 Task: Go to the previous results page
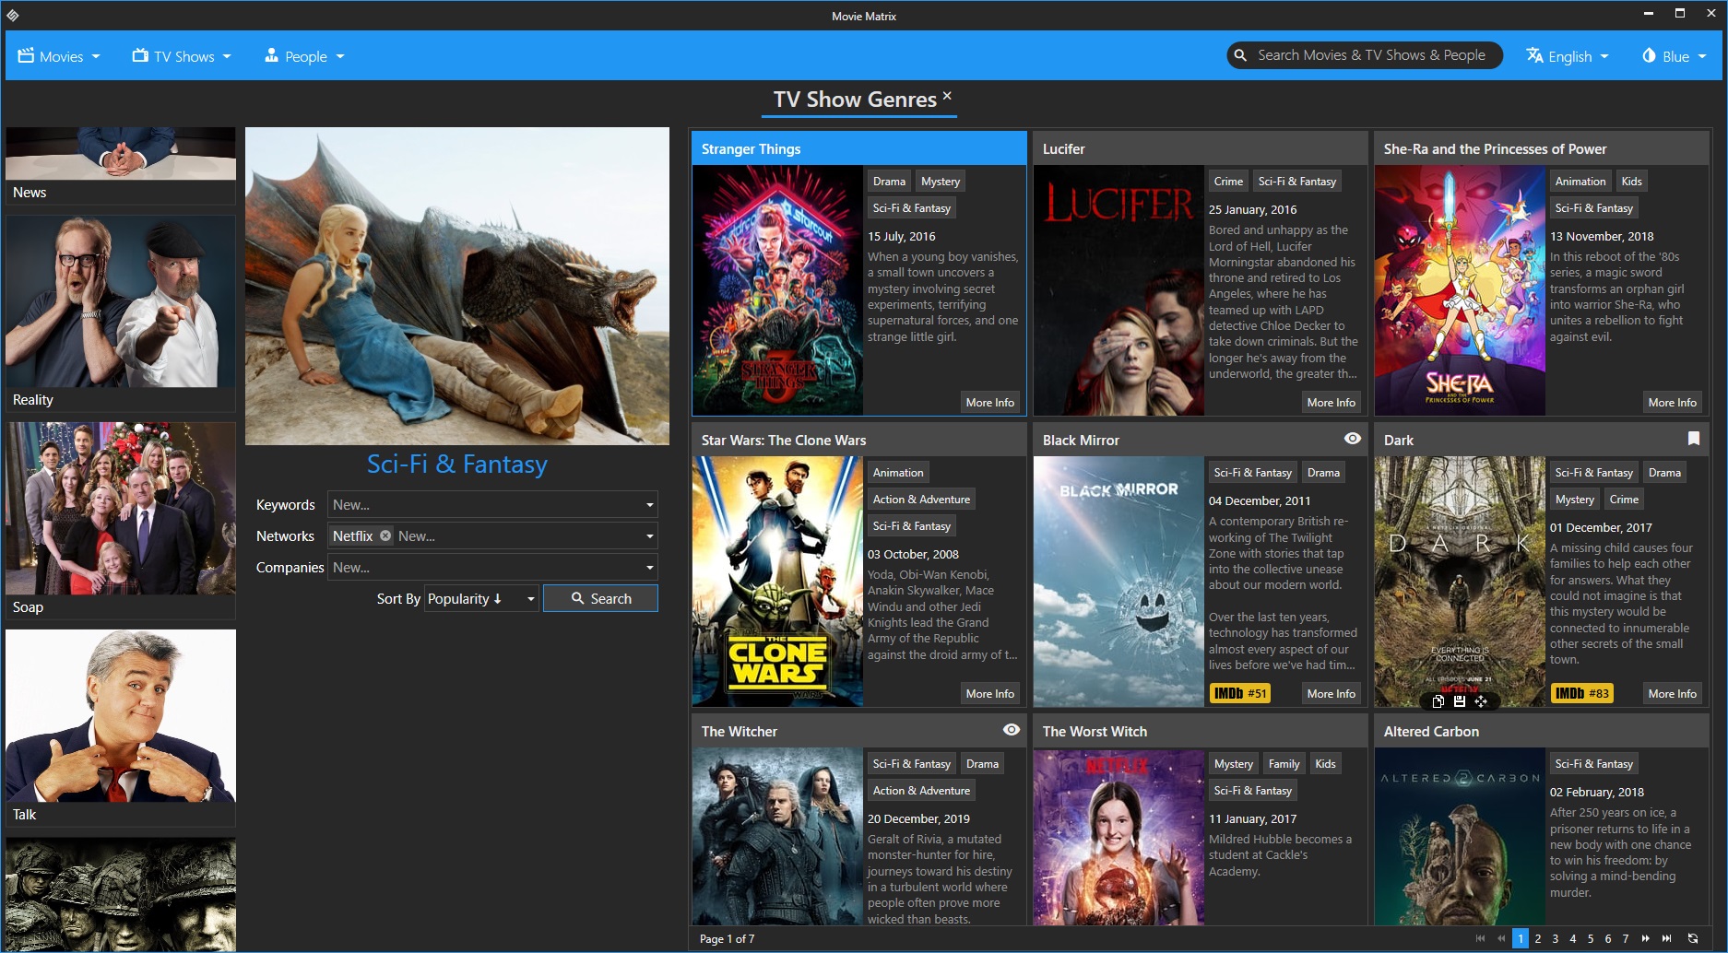coord(1501,938)
